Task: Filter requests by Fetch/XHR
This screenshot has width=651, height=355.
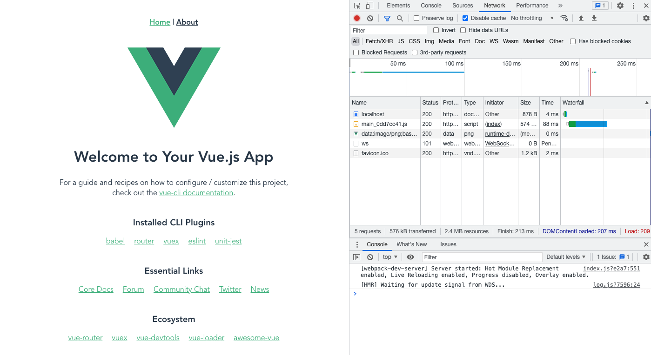Action: point(379,41)
